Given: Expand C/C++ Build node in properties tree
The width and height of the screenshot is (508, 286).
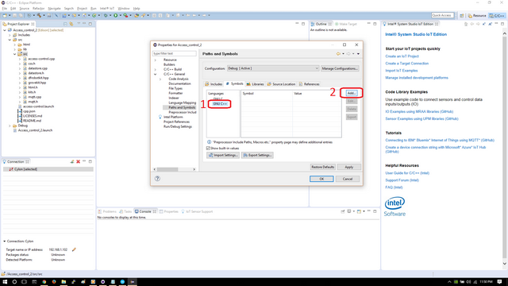Looking at the screenshot, I should [x=156, y=69].
